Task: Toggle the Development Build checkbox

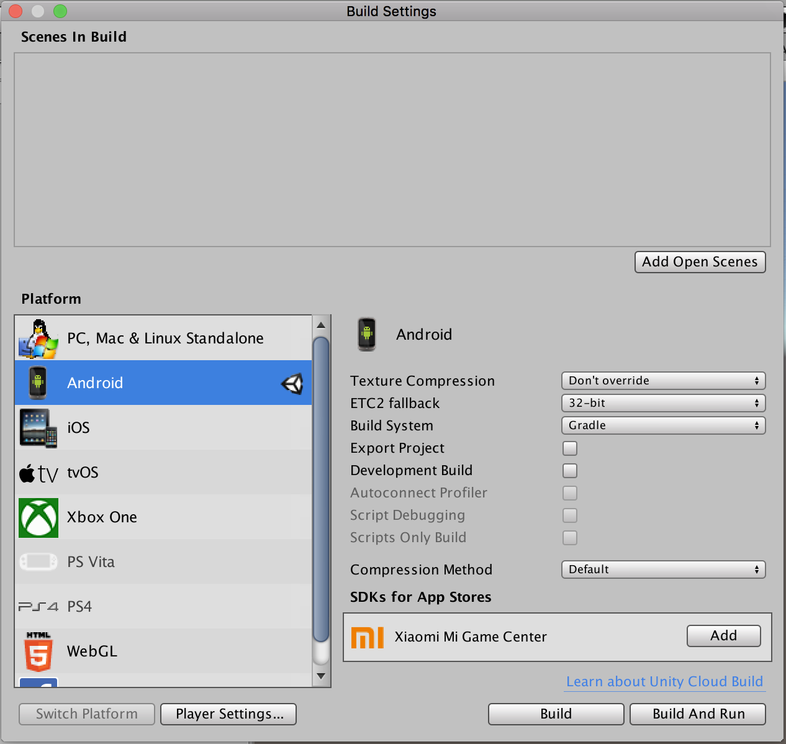Action: [x=570, y=471]
